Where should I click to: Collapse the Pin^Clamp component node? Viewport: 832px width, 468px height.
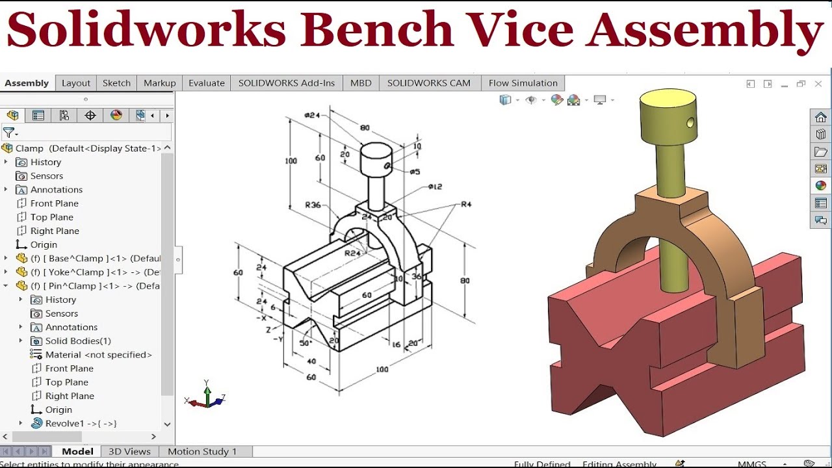pos(6,285)
